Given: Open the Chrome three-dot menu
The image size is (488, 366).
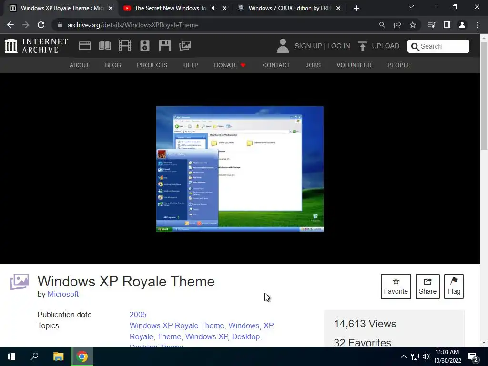Looking at the screenshot, I should click(478, 25).
